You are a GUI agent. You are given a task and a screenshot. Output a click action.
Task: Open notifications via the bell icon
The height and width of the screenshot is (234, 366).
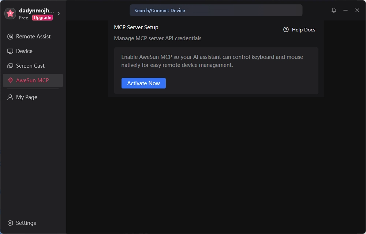pos(334,10)
